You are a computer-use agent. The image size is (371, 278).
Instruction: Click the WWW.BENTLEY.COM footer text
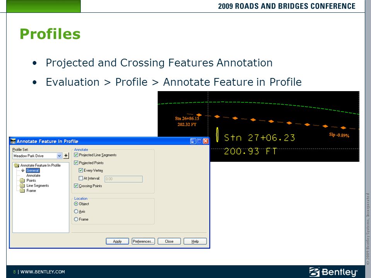point(43,272)
